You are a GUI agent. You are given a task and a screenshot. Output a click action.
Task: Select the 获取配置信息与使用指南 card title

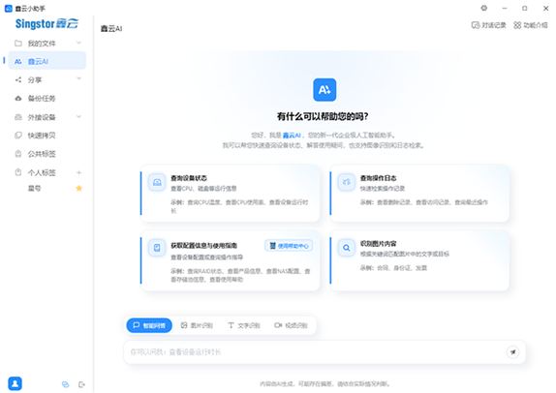pos(203,246)
